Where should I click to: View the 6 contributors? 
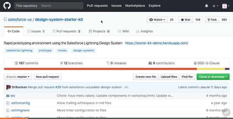(x=161, y=63)
